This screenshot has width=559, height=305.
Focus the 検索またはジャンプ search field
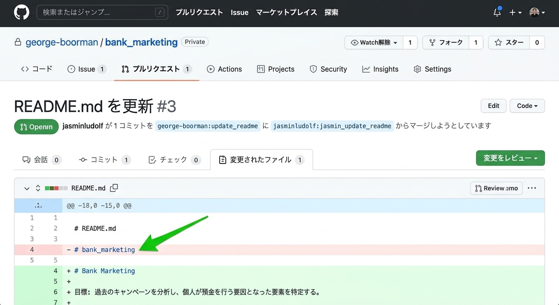click(102, 12)
